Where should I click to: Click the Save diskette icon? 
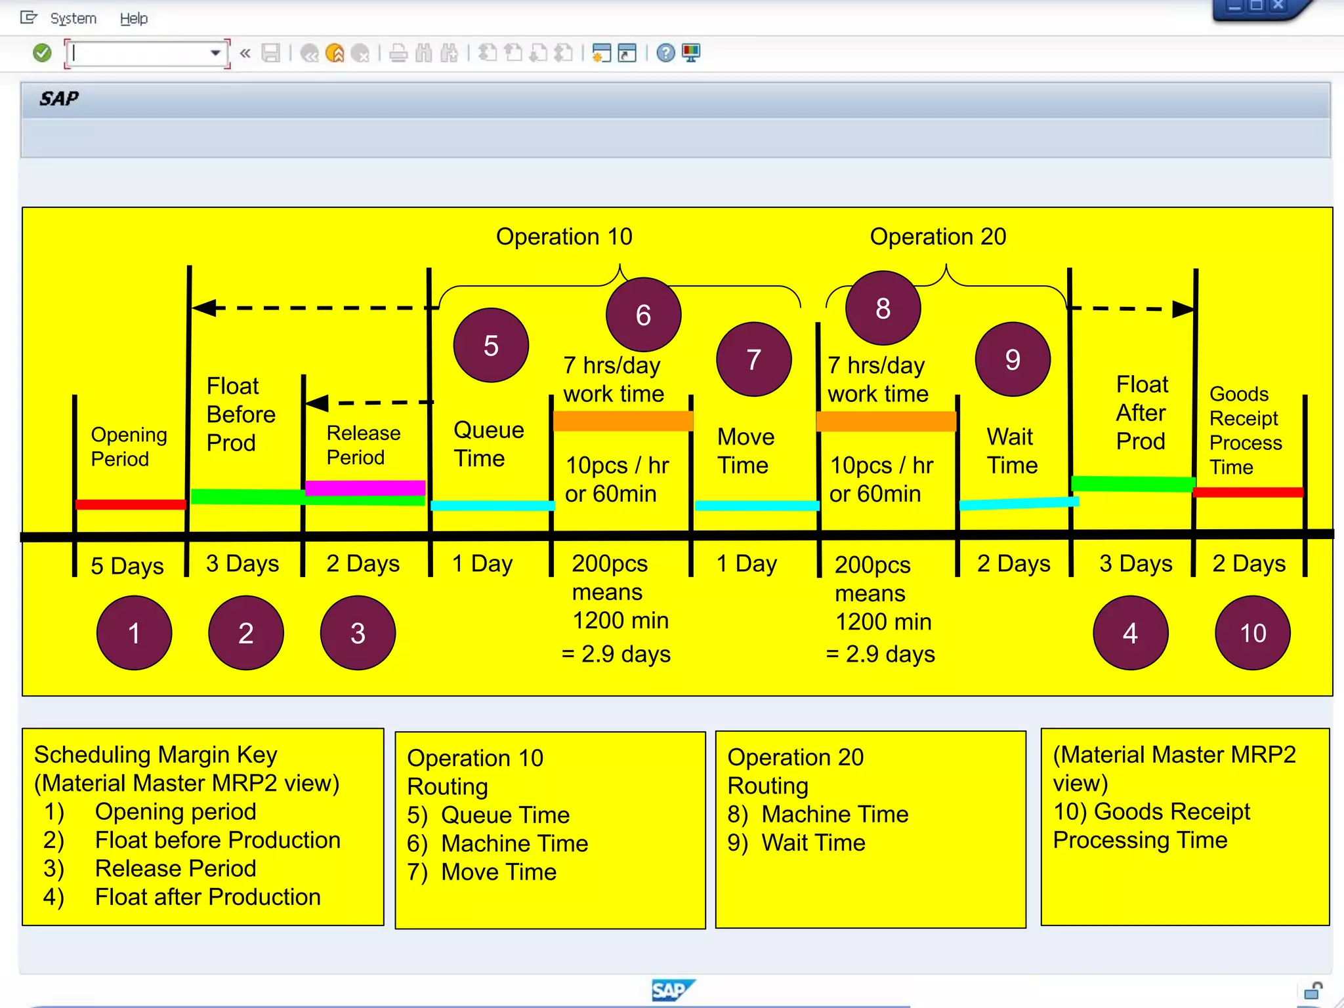[x=270, y=52]
